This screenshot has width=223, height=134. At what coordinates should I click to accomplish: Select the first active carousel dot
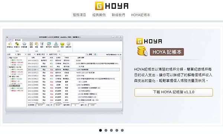pyautogui.click(x=100, y=130)
